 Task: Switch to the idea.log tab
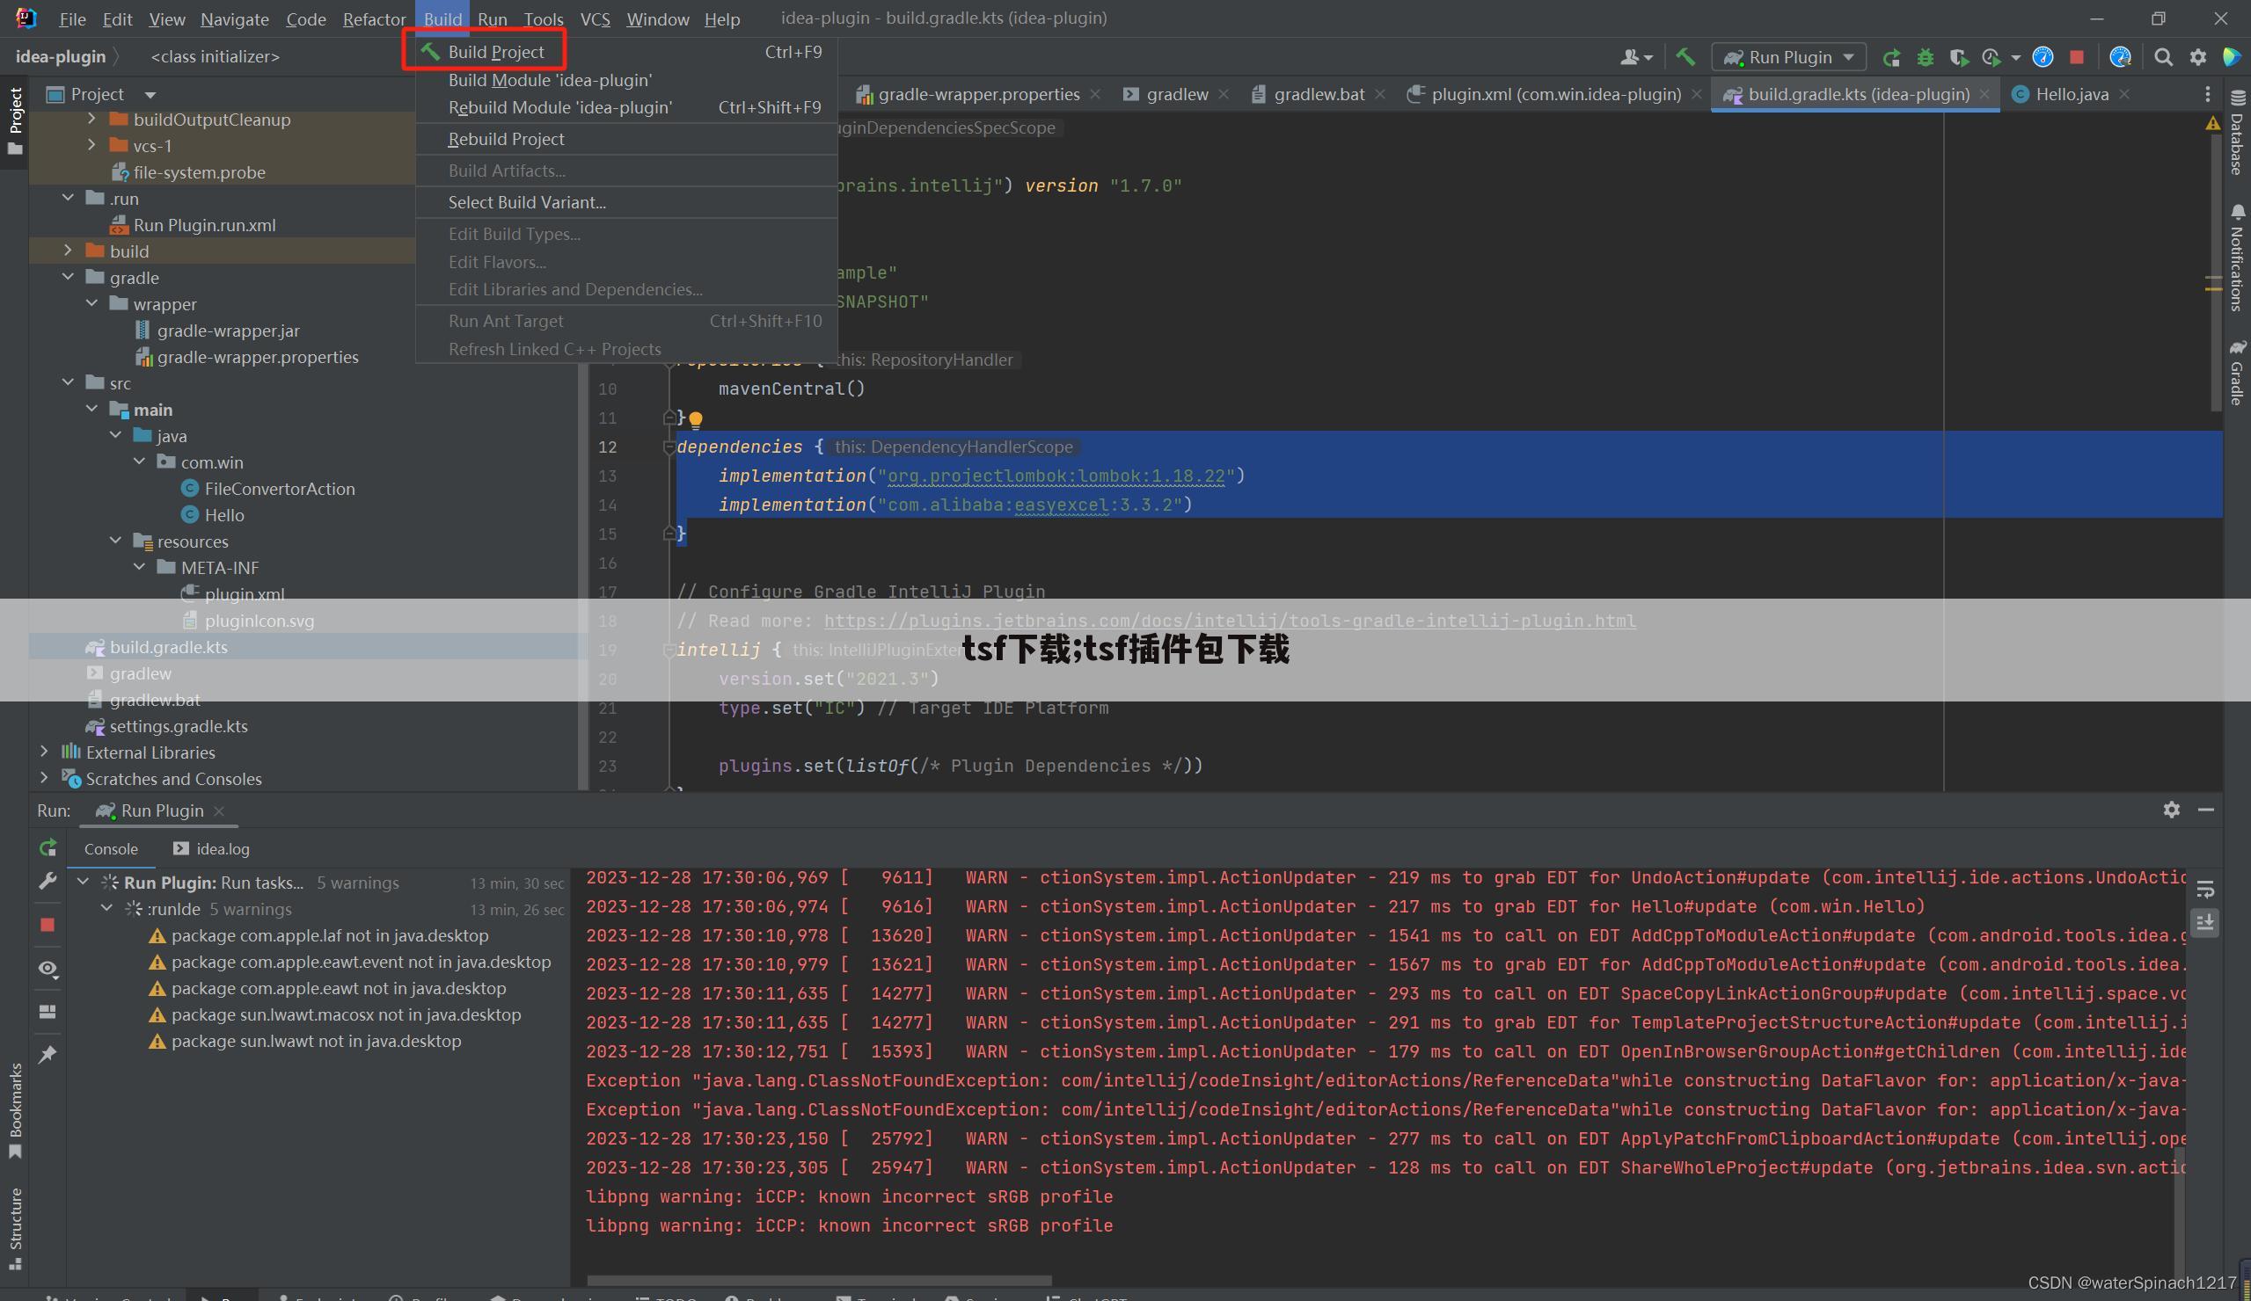coord(212,849)
